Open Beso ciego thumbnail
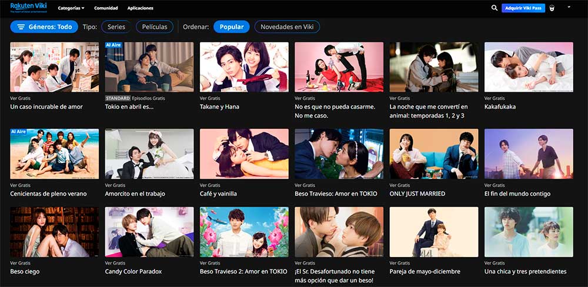Viewport: 588px width, 287px height. pos(54,232)
